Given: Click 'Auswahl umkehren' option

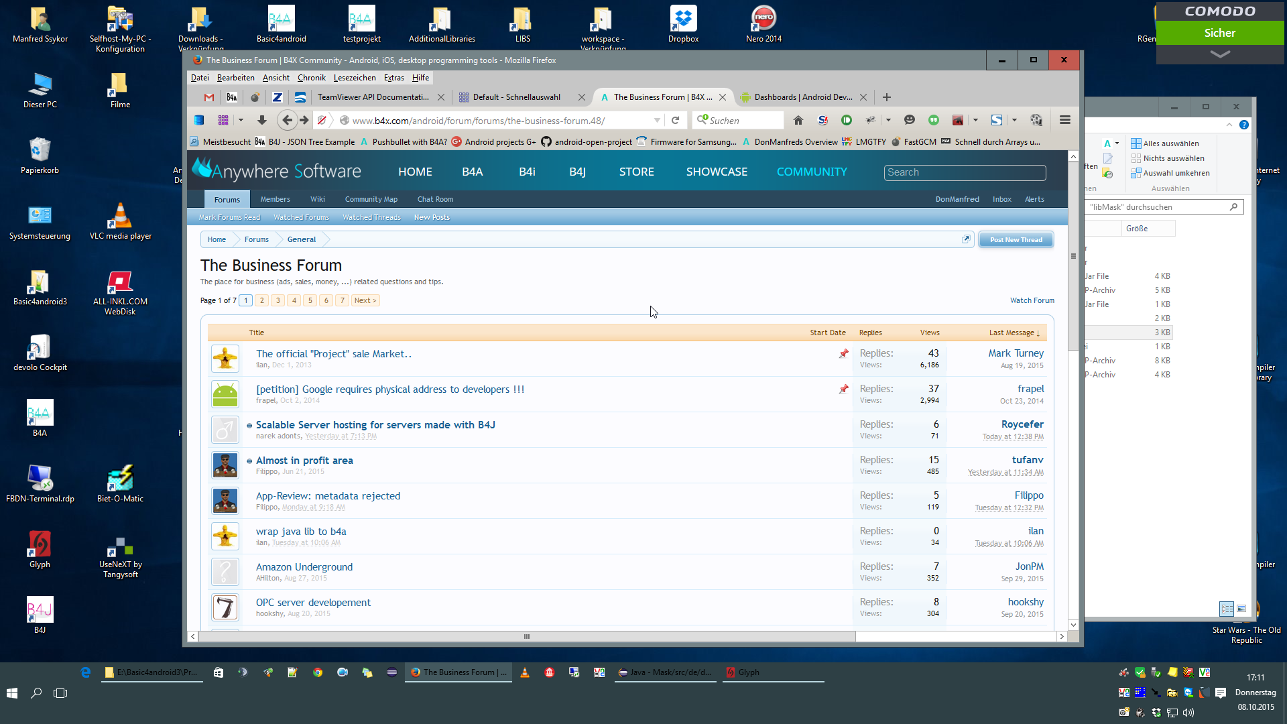Looking at the screenshot, I should pyautogui.click(x=1176, y=173).
